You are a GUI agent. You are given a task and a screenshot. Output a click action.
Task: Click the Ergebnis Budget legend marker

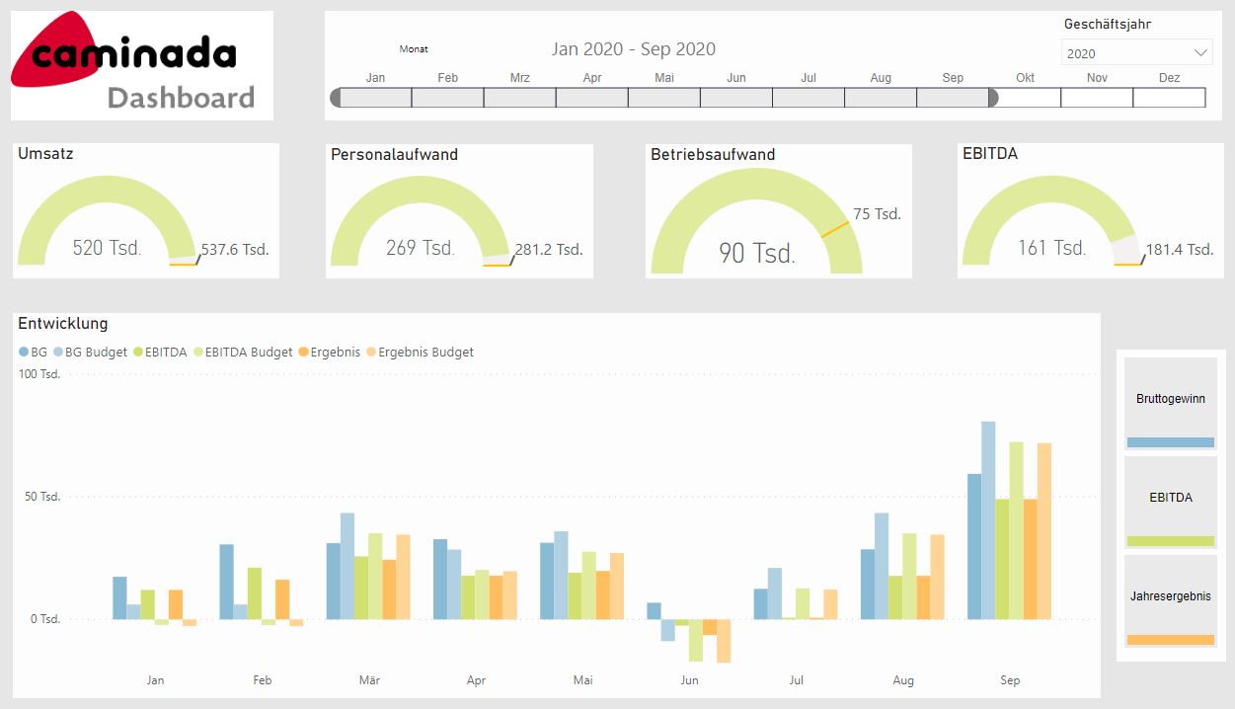click(x=371, y=353)
